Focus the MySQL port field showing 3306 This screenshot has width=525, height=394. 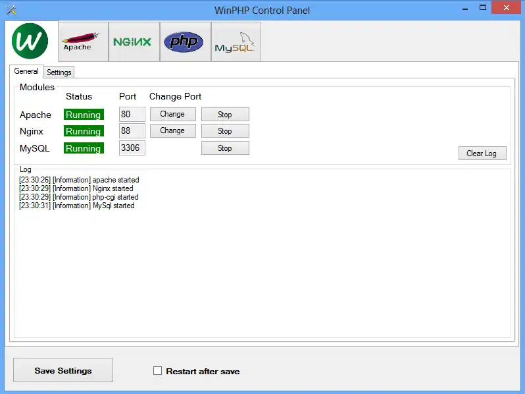[132, 148]
